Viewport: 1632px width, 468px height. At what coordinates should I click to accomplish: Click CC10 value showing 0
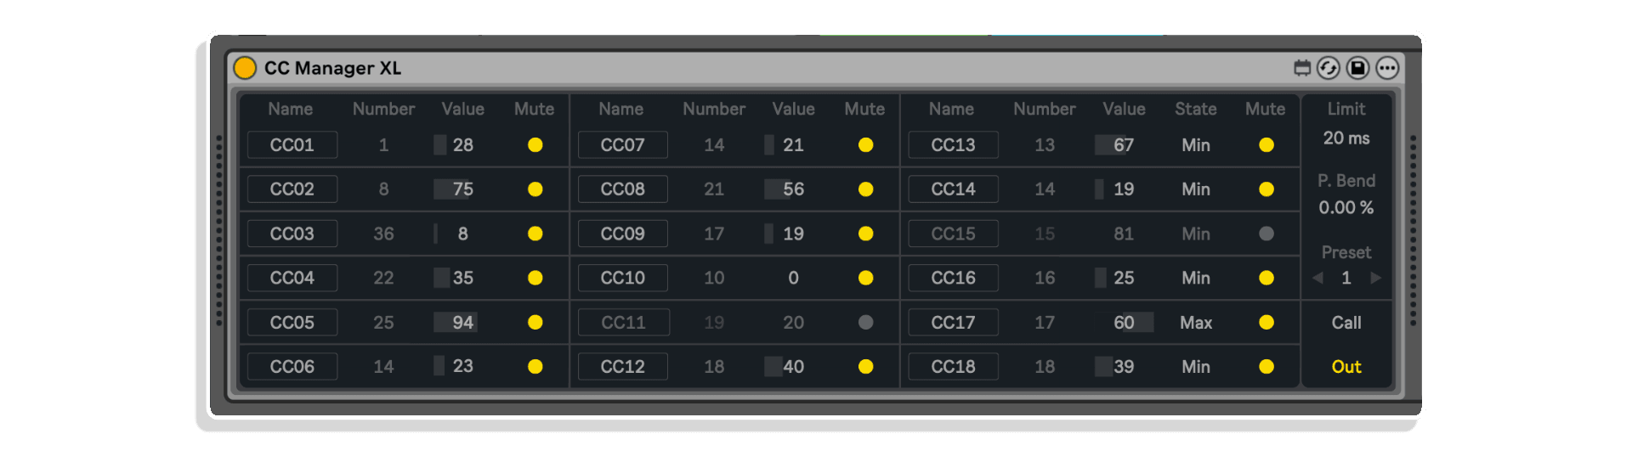coord(793,278)
